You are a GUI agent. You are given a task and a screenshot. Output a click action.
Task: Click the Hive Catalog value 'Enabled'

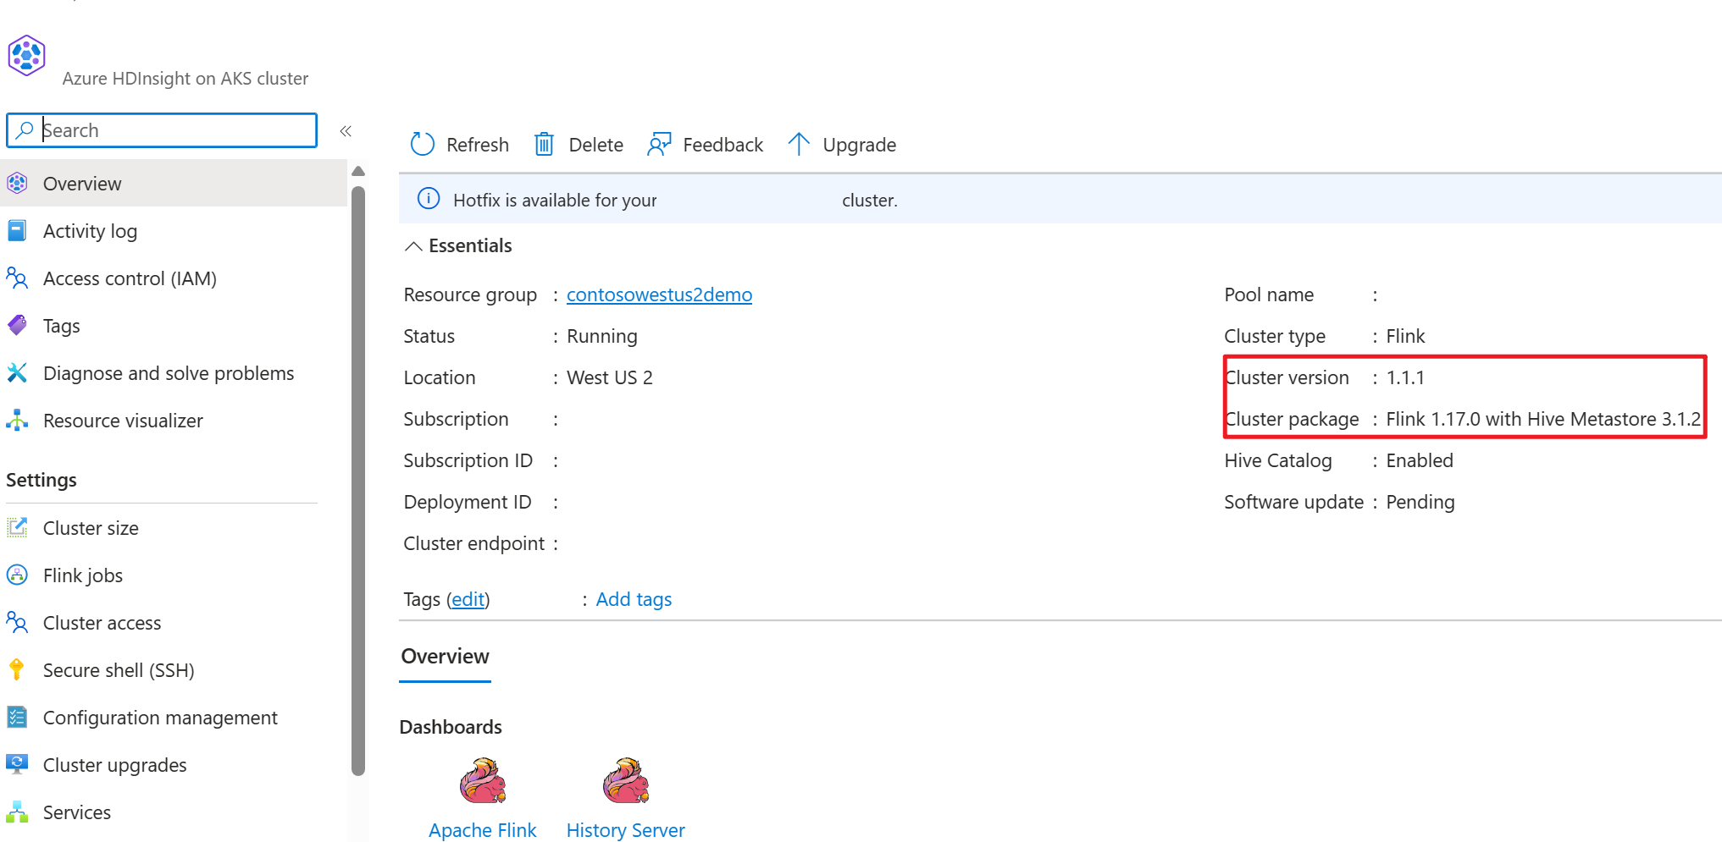(x=1420, y=460)
